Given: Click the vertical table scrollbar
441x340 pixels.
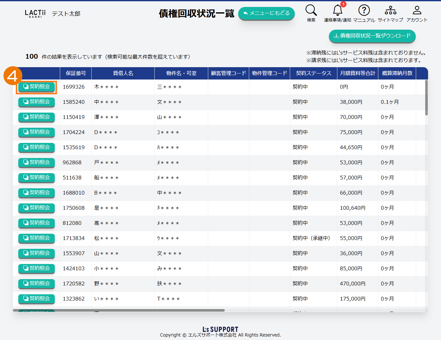Looking at the screenshot, I should (x=426, y=98).
